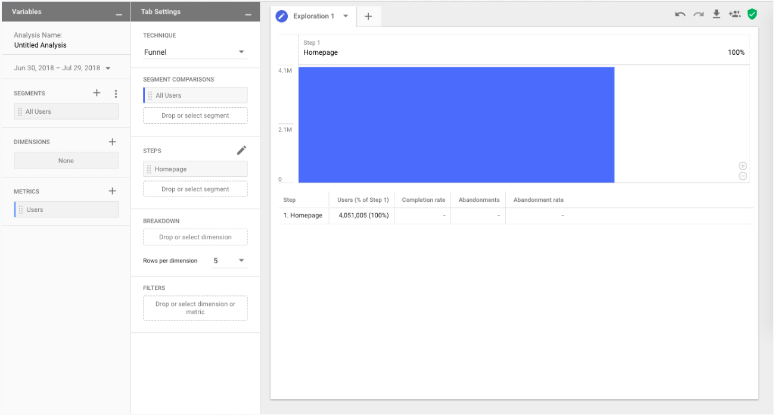774x415 pixels.
Task: Click the Step 1 Homepage chart label
Action: (321, 48)
